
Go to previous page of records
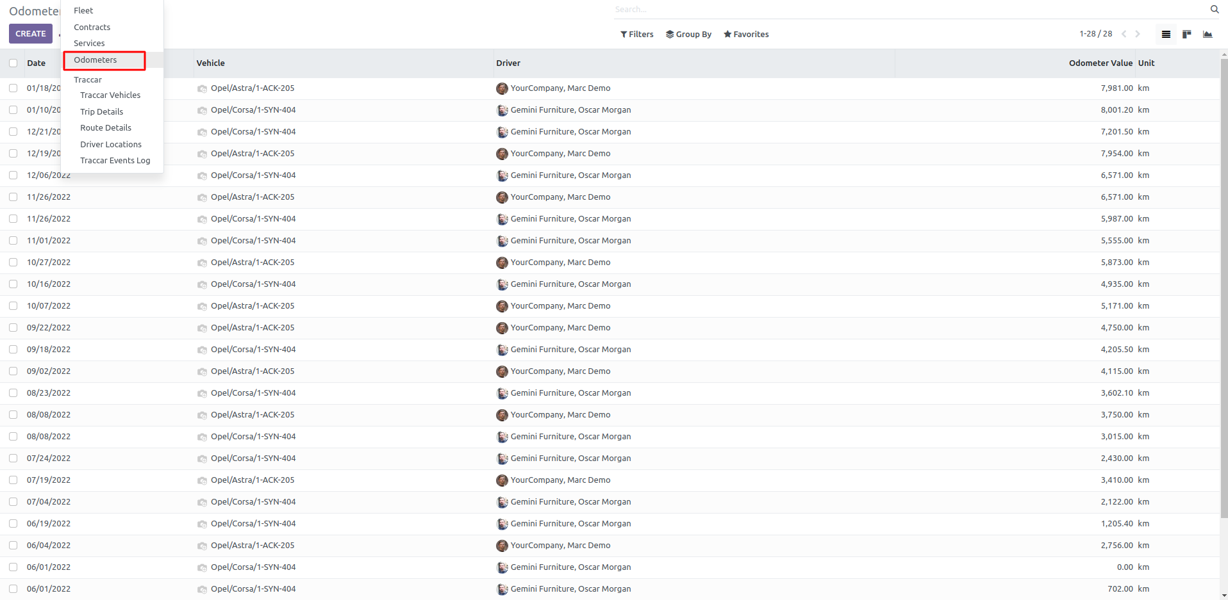point(1124,34)
